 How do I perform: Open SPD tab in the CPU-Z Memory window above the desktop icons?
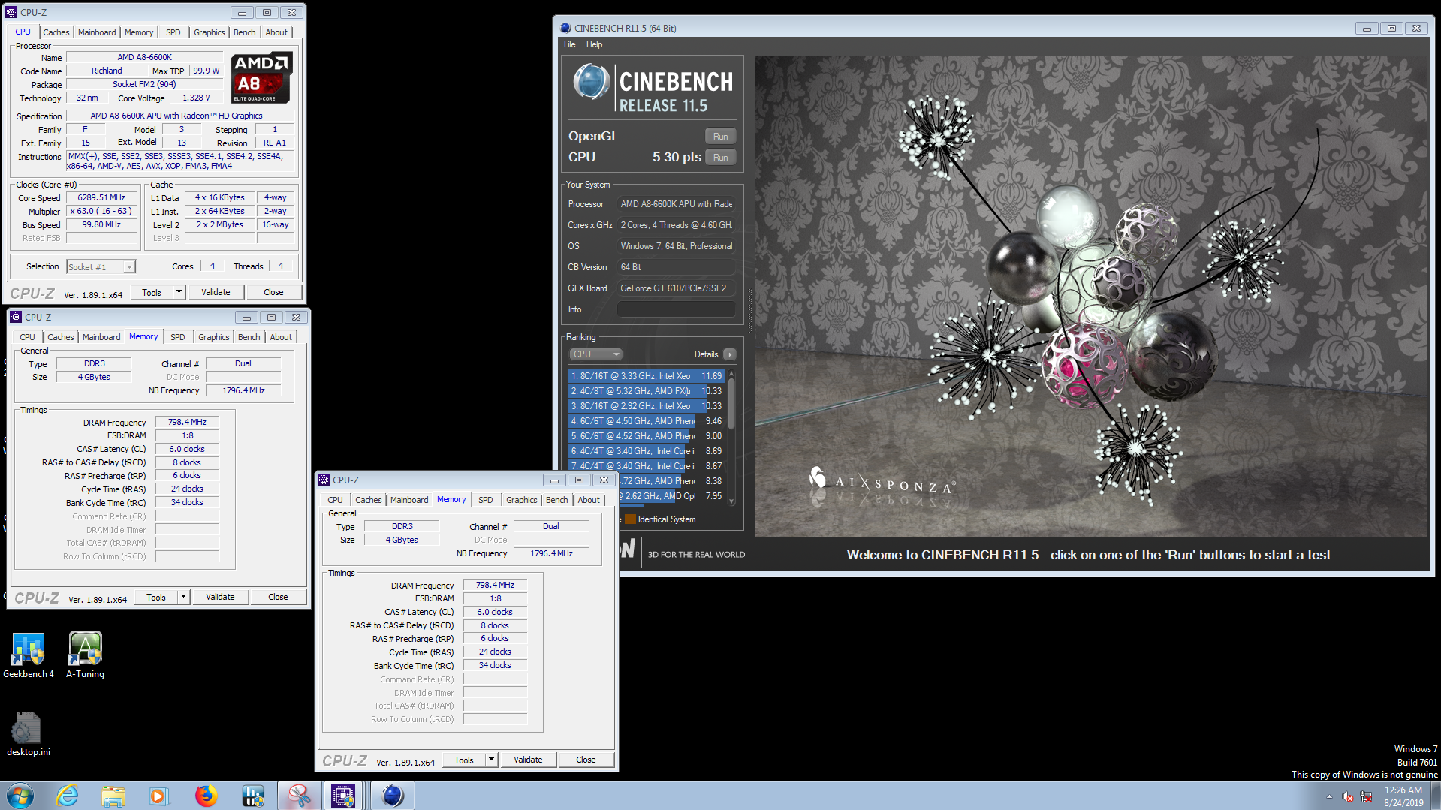[x=178, y=337]
